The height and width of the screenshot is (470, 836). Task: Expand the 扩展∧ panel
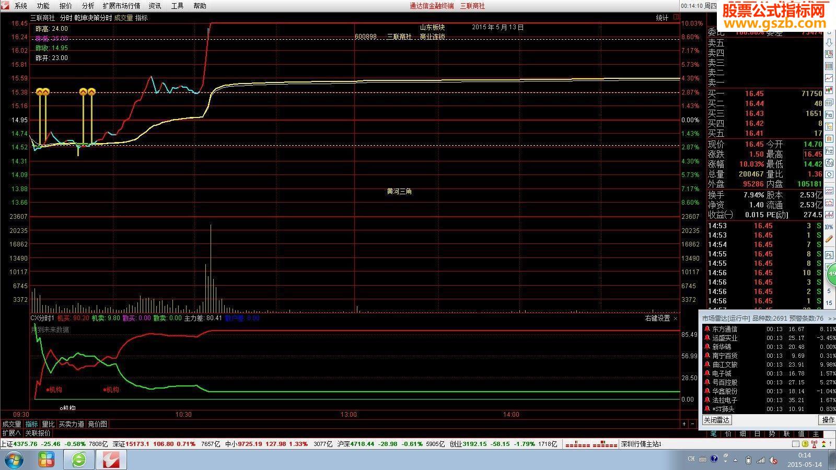point(11,433)
